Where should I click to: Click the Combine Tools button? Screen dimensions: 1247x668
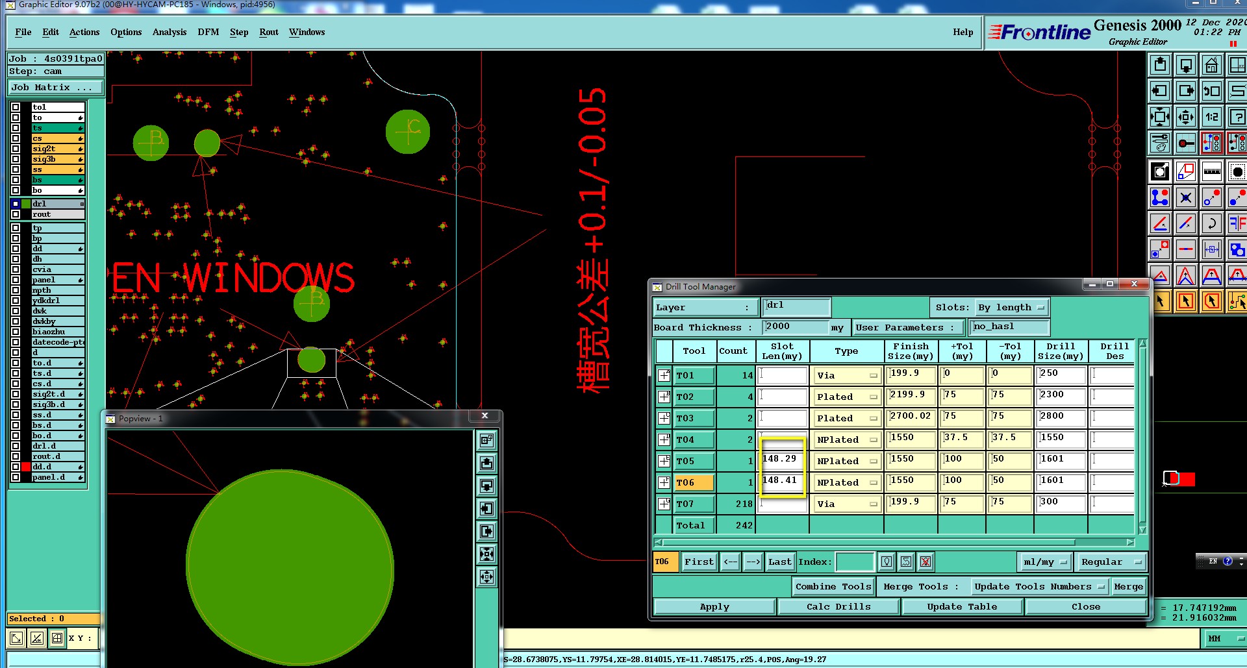coord(833,586)
